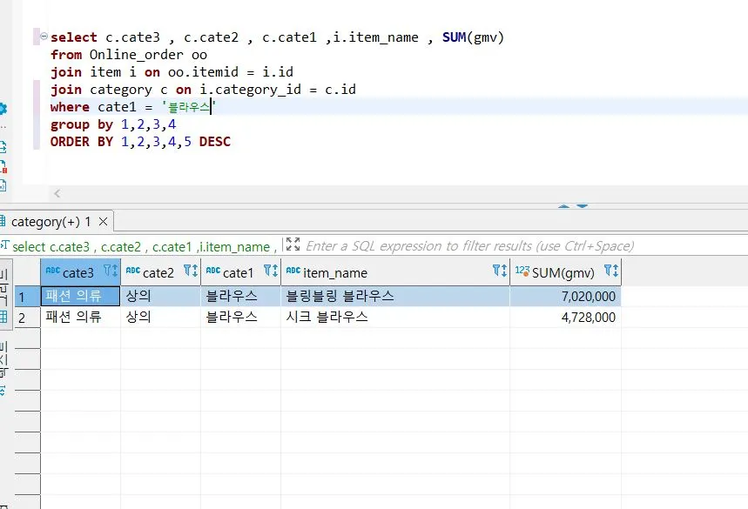The width and height of the screenshot is (748, 509).
Task: Click row 1 cate1 cell '블라우스'
Action: click(240, 296)
